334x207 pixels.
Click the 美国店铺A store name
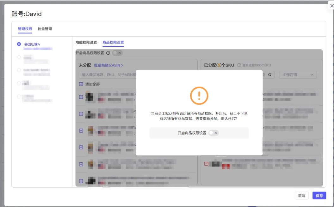32,44
